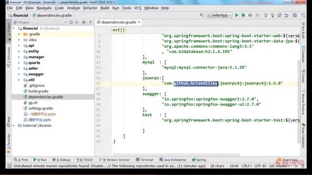Image resolution: width=312 pixels, height=175 pixels.
Task: Open the Database side tool window
Action: click(x=303, y=54)
